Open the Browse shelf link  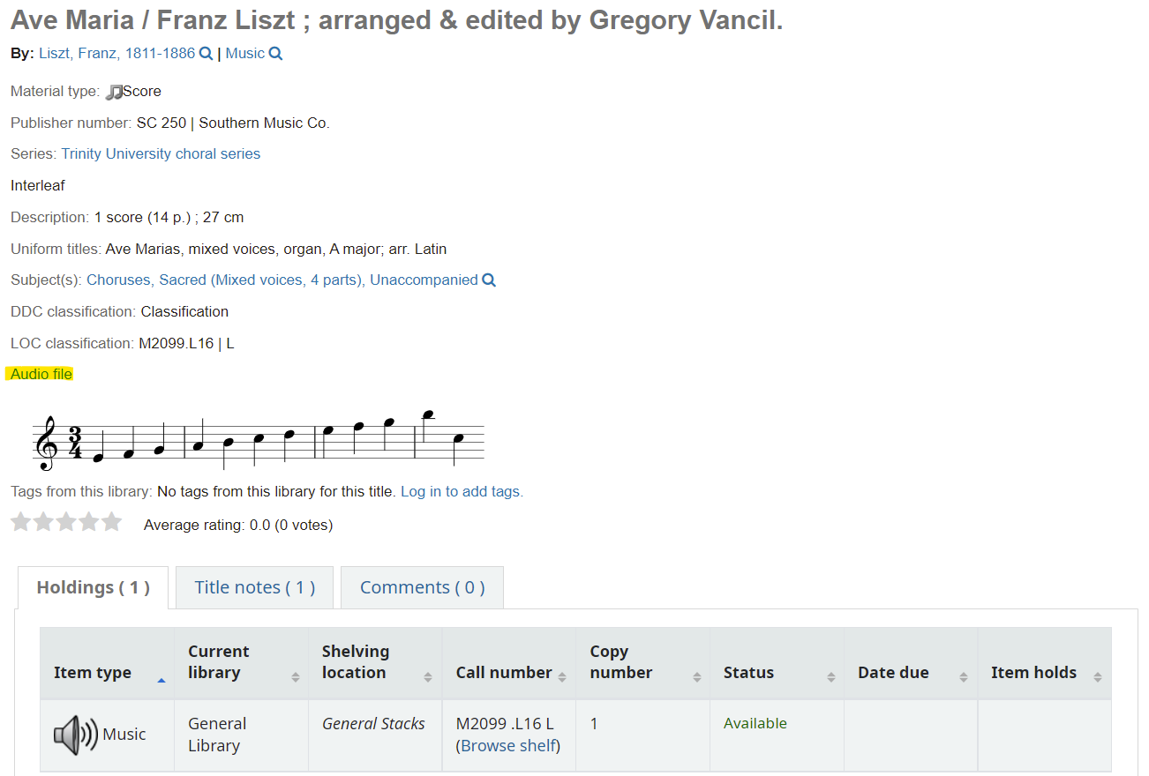pos(508,746)
